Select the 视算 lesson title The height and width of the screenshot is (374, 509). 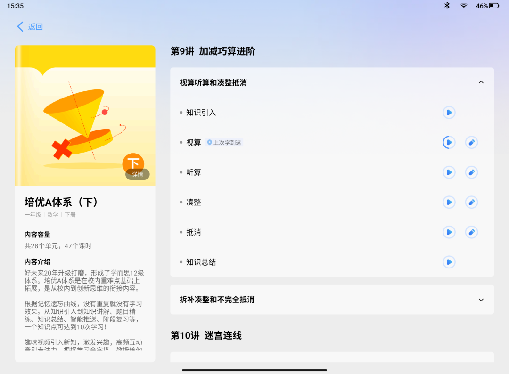194,142
